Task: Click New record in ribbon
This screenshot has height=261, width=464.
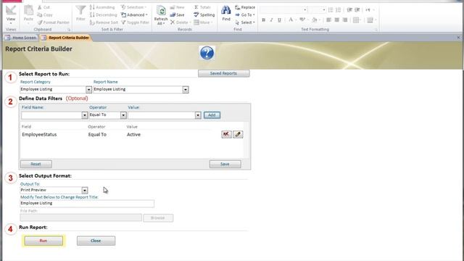Action: pyautogui.click(x=177, y=7)
